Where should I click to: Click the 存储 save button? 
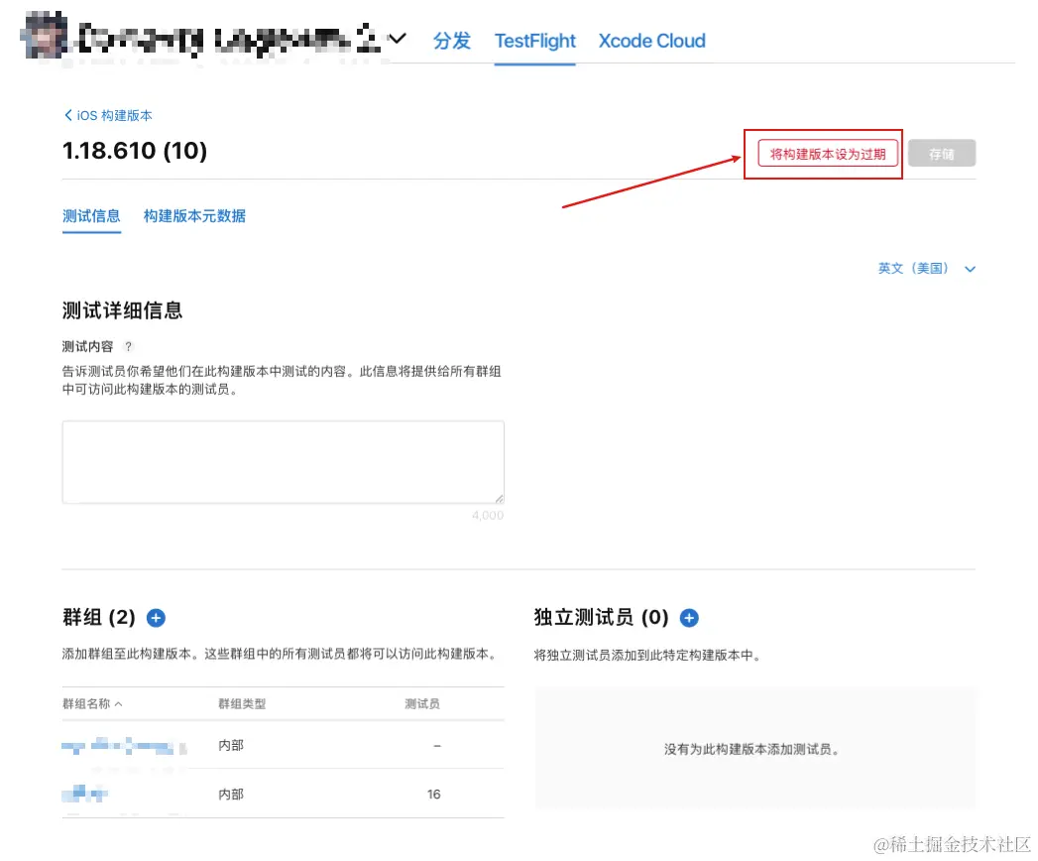pos(942,154)
